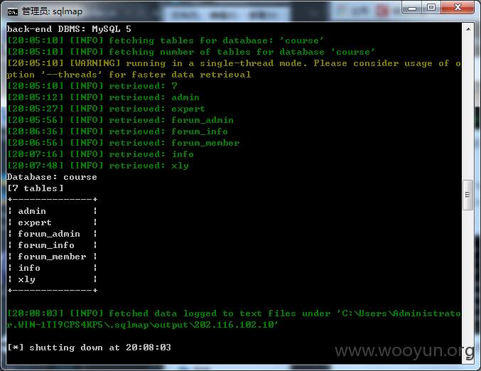
Task: Click the 'retrieved: forum_admin' log line
Action: (120, 120)
